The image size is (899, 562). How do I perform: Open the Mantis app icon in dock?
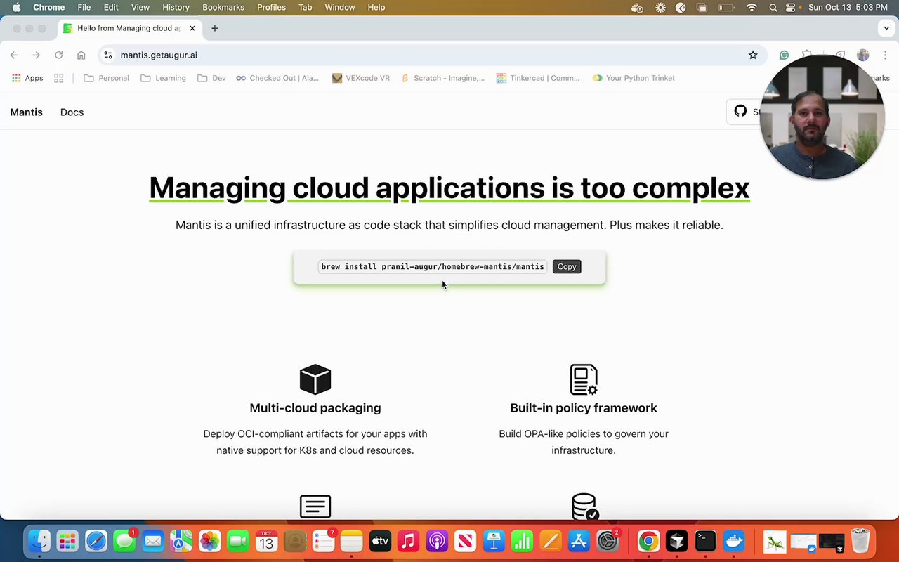coord(774,542)
